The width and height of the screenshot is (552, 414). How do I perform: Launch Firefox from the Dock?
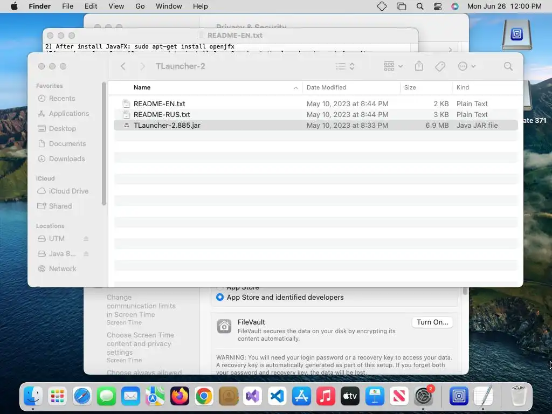coord(180,396)
